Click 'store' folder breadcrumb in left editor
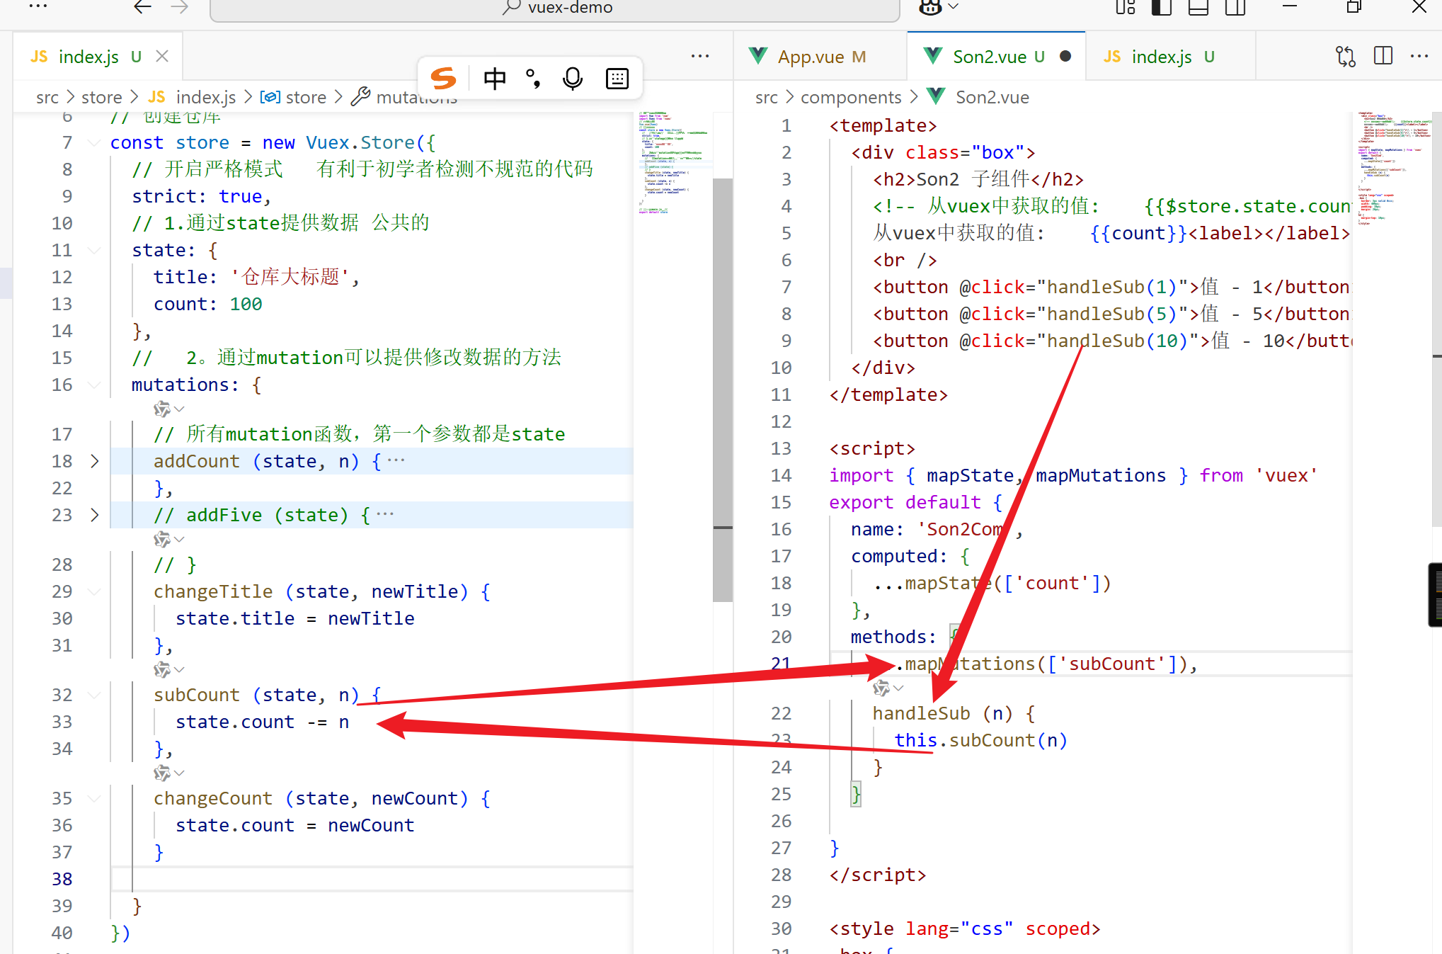This screenshot has height=954, width=1442. (x=101, y=97)
